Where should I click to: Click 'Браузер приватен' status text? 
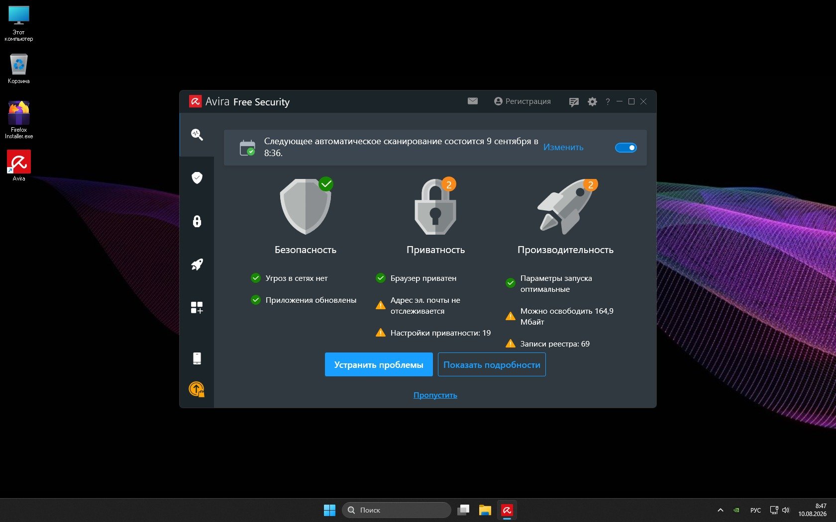423,278
